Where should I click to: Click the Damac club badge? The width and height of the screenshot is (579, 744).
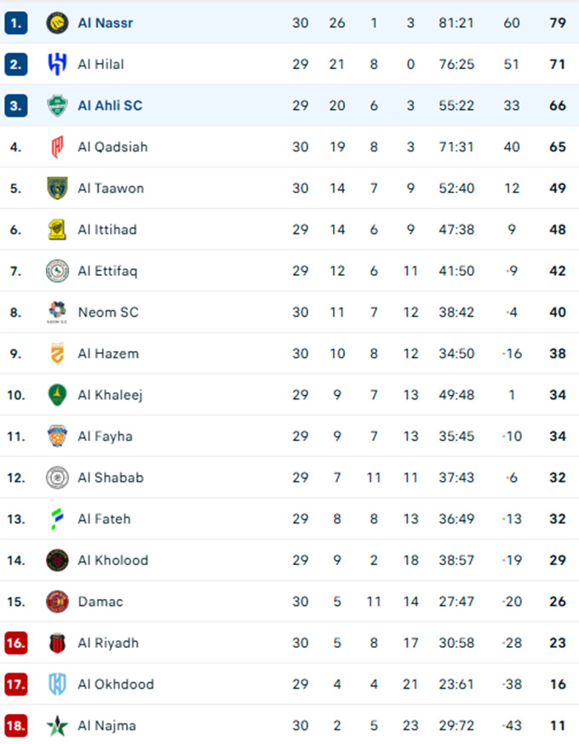[x=57, y=602]
